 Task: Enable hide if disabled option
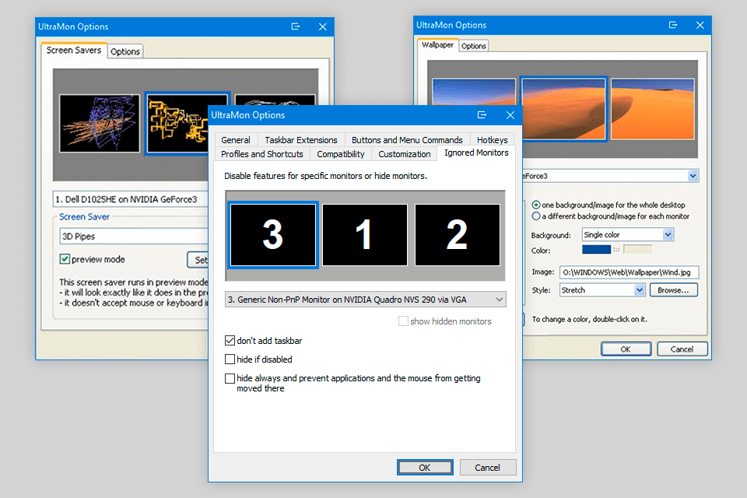230,359
